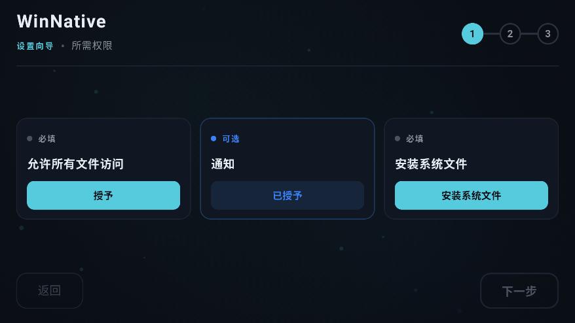Jump to step 2 in the wizard

point(510,34)
